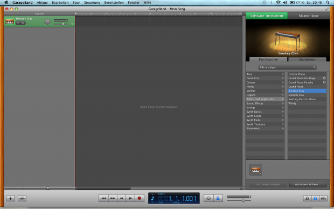This screenshot has height=209, width=334.
Task: Toggle the track info button
Action: pos(315,198)
